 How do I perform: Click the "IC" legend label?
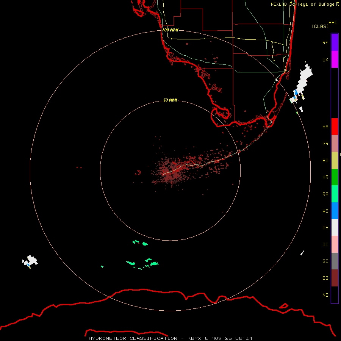pos(325,245)
